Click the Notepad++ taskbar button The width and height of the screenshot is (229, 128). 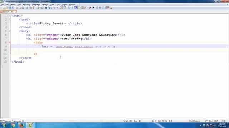30,125
